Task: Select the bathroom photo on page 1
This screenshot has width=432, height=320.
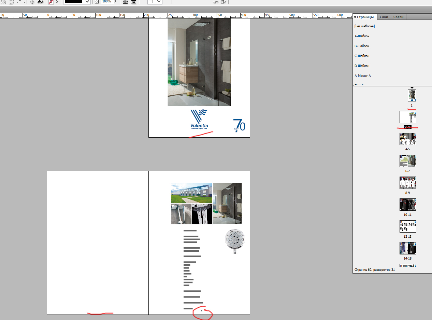Action: coord(199,62)
